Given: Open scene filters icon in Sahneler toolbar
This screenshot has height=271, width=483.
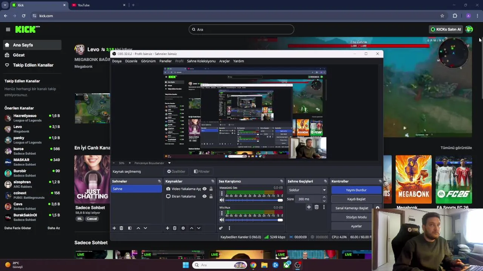Looking at the screenshot, I should 129,228.
